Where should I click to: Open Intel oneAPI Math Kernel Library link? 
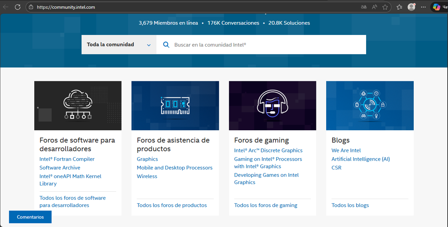[x=70, y=180]
